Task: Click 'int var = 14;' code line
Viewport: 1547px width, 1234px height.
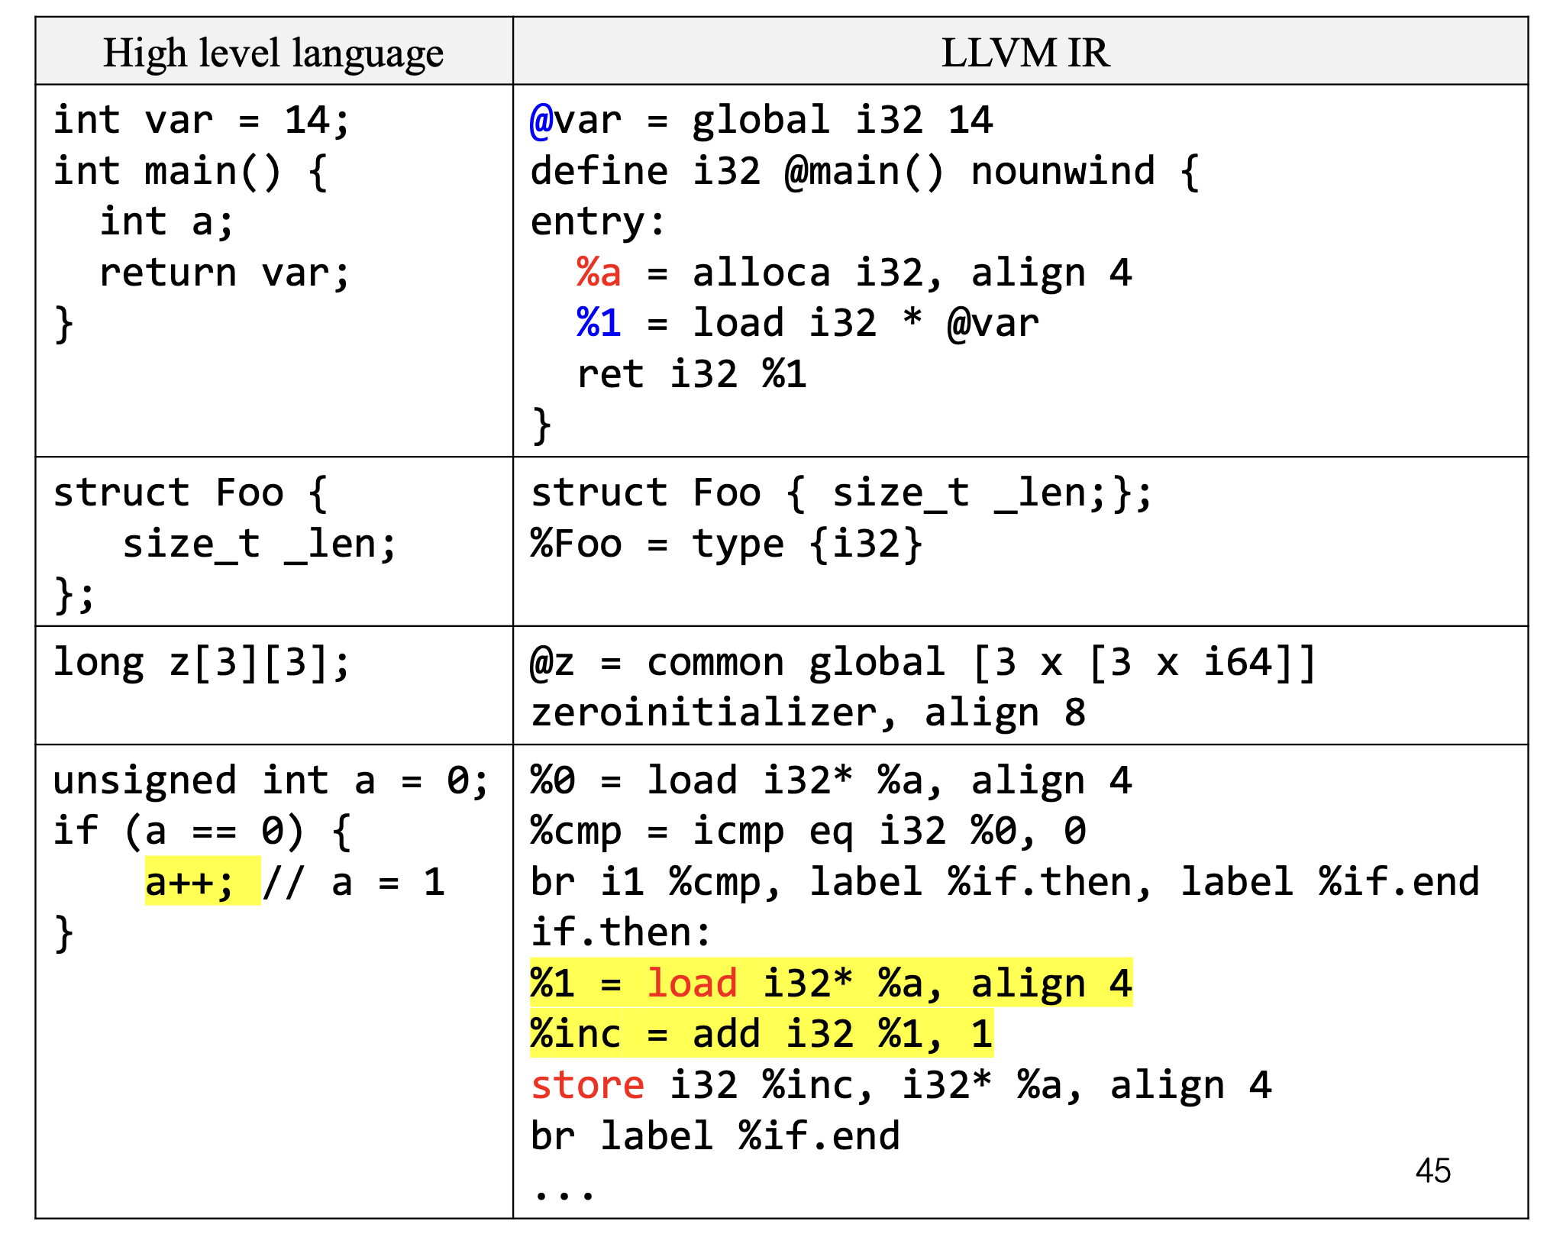Action: click(202, 121)
